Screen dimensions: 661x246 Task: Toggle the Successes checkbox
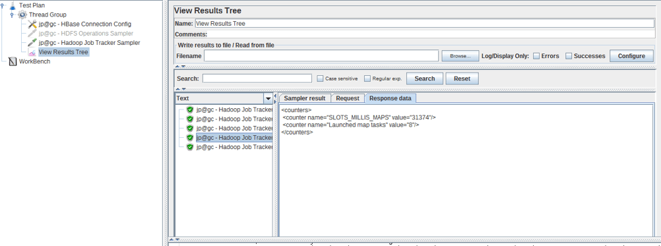tap(569, 56)
